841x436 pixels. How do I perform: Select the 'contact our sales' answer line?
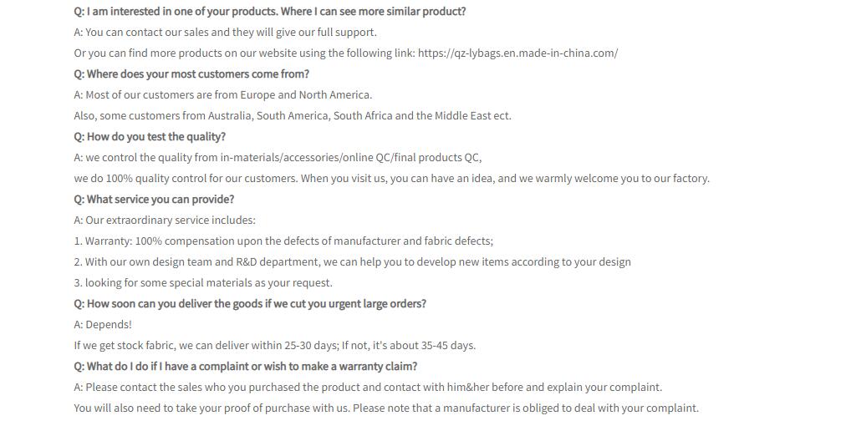click(x=225, y=32)
